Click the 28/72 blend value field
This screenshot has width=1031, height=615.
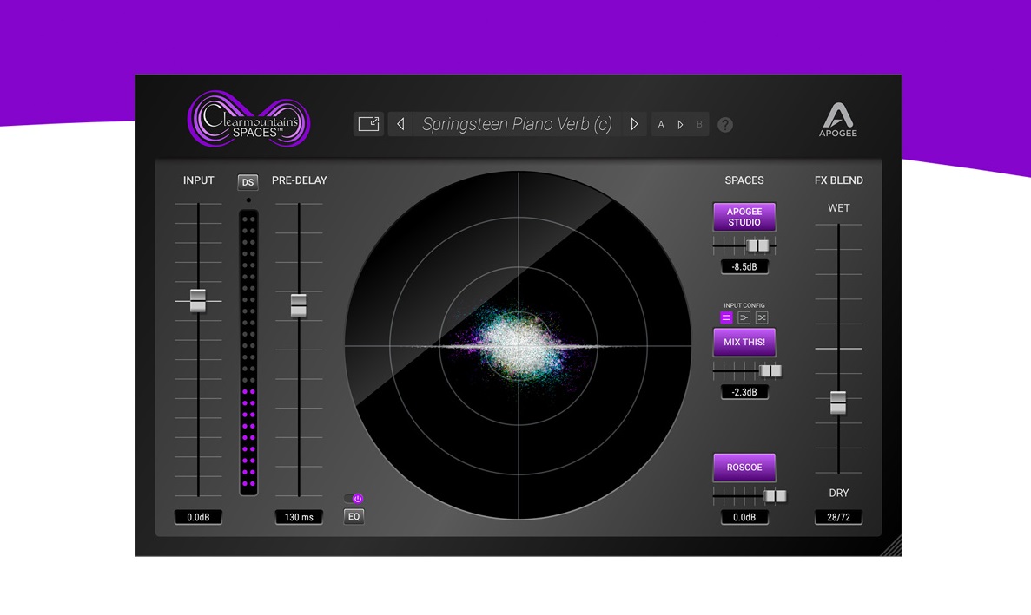838,517
